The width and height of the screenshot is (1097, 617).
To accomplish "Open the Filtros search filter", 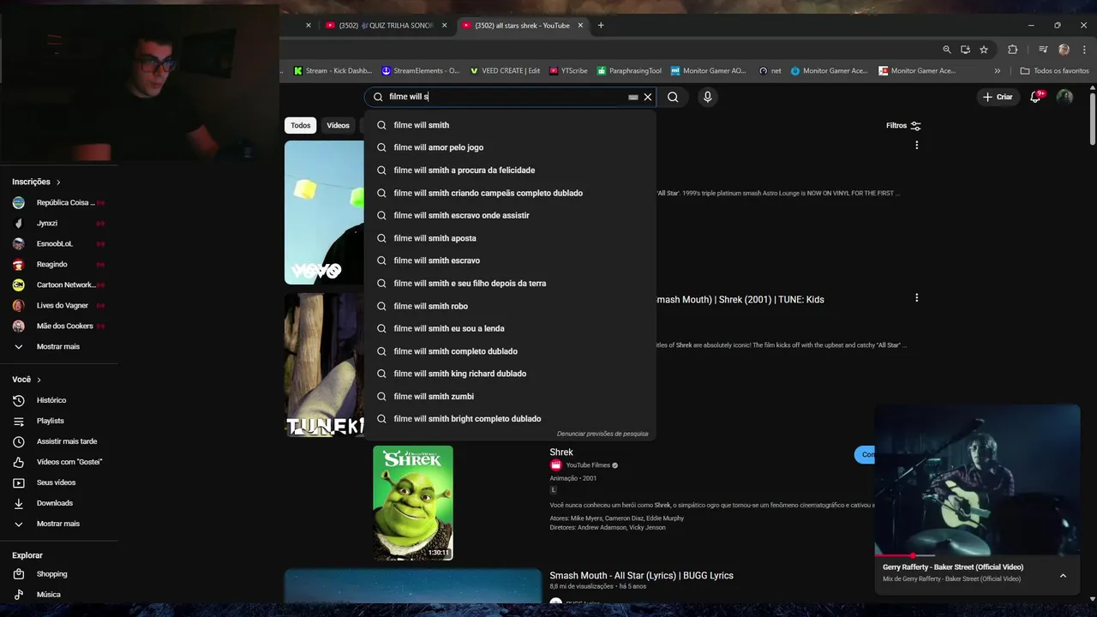I will click(903, 125).
